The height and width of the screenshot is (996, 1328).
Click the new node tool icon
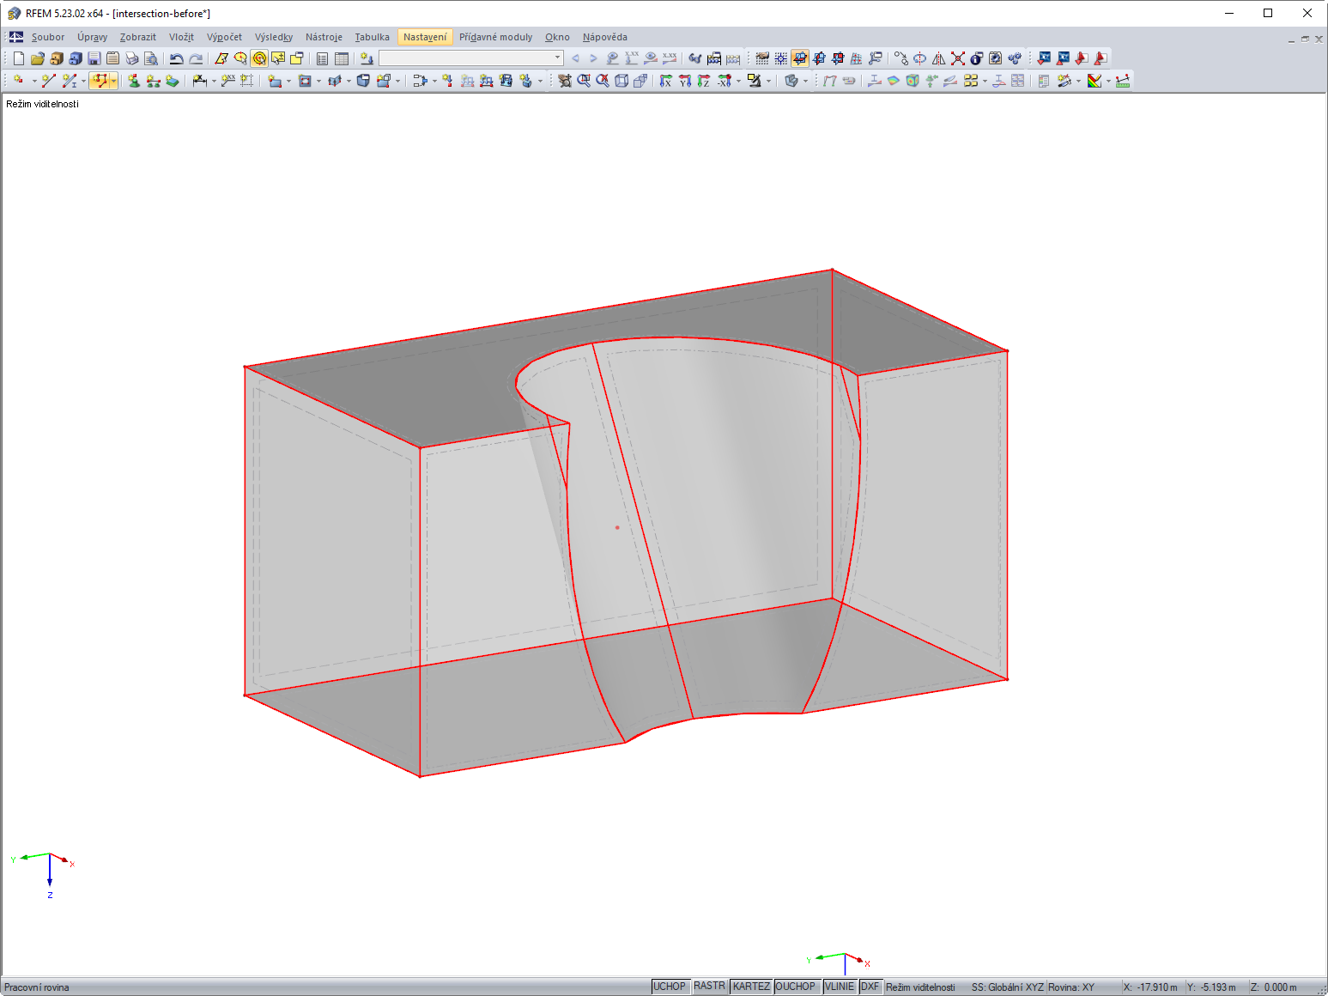[x=18, y=81]
